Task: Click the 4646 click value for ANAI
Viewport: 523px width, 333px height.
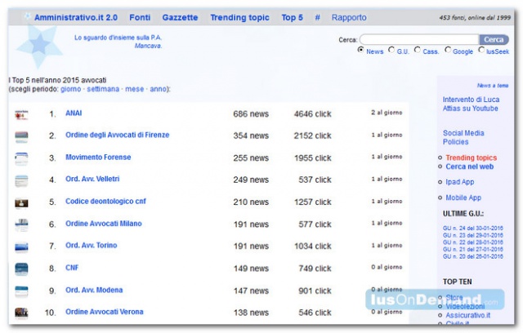Action: click(312, 114)
